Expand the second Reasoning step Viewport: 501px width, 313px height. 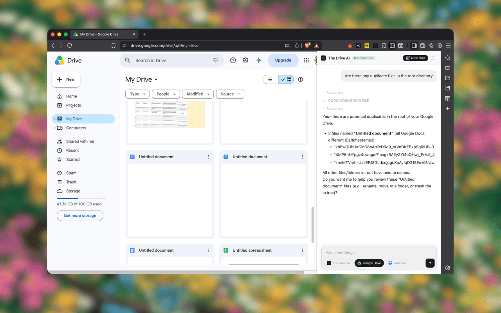point(333,109)
